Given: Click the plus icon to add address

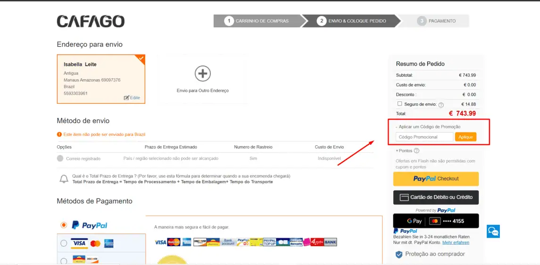Looking at the screenshot, I should click(x=203, y=73).
